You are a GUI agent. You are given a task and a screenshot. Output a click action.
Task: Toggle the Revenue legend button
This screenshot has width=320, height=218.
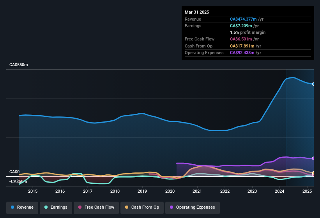22,208
